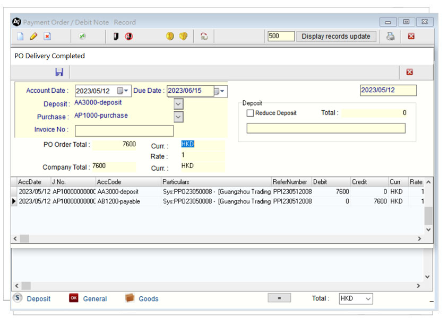Click the blue floppy disk save icon
The image size is (448, 318).
coord(59,72)
